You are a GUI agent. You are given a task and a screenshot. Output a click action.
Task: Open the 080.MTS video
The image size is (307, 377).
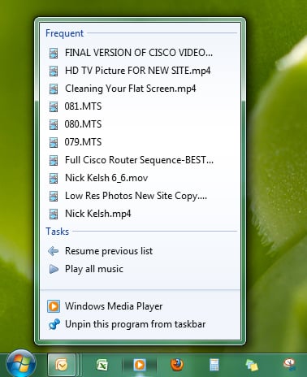click(140, 124)
